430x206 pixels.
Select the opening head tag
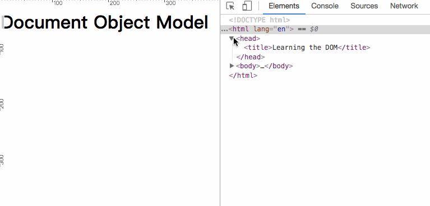(x=248, y=39)
